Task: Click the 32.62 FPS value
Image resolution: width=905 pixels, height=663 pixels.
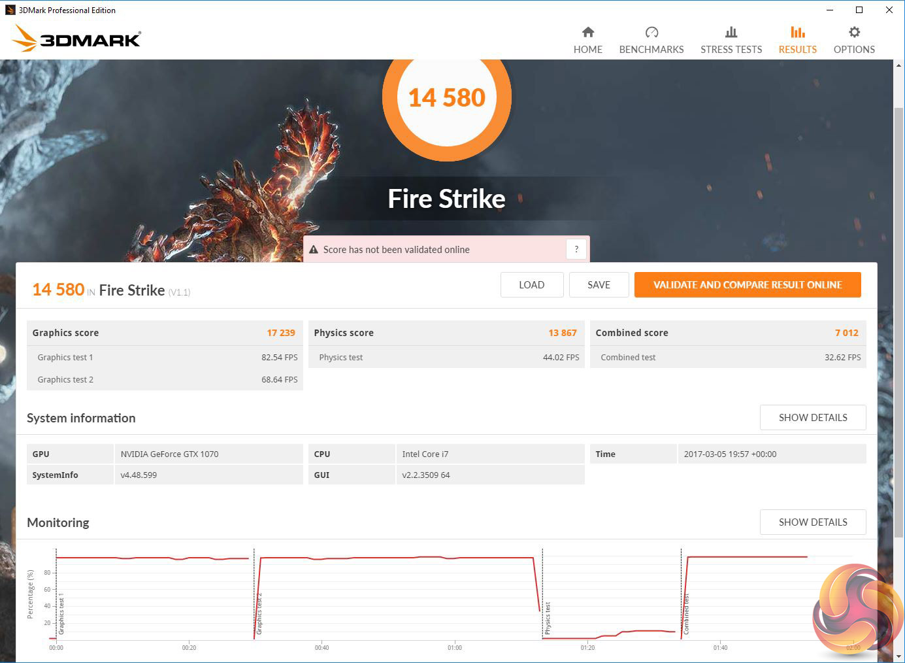Action: pyautogui.click(x=843, y=358)
